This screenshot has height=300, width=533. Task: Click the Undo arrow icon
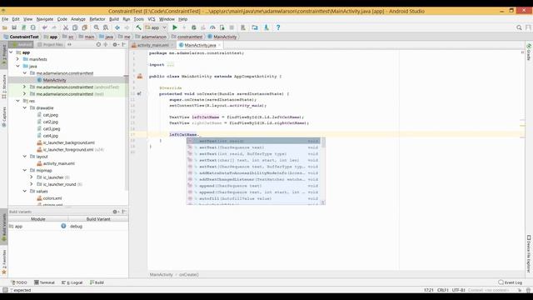click(44, 27)
